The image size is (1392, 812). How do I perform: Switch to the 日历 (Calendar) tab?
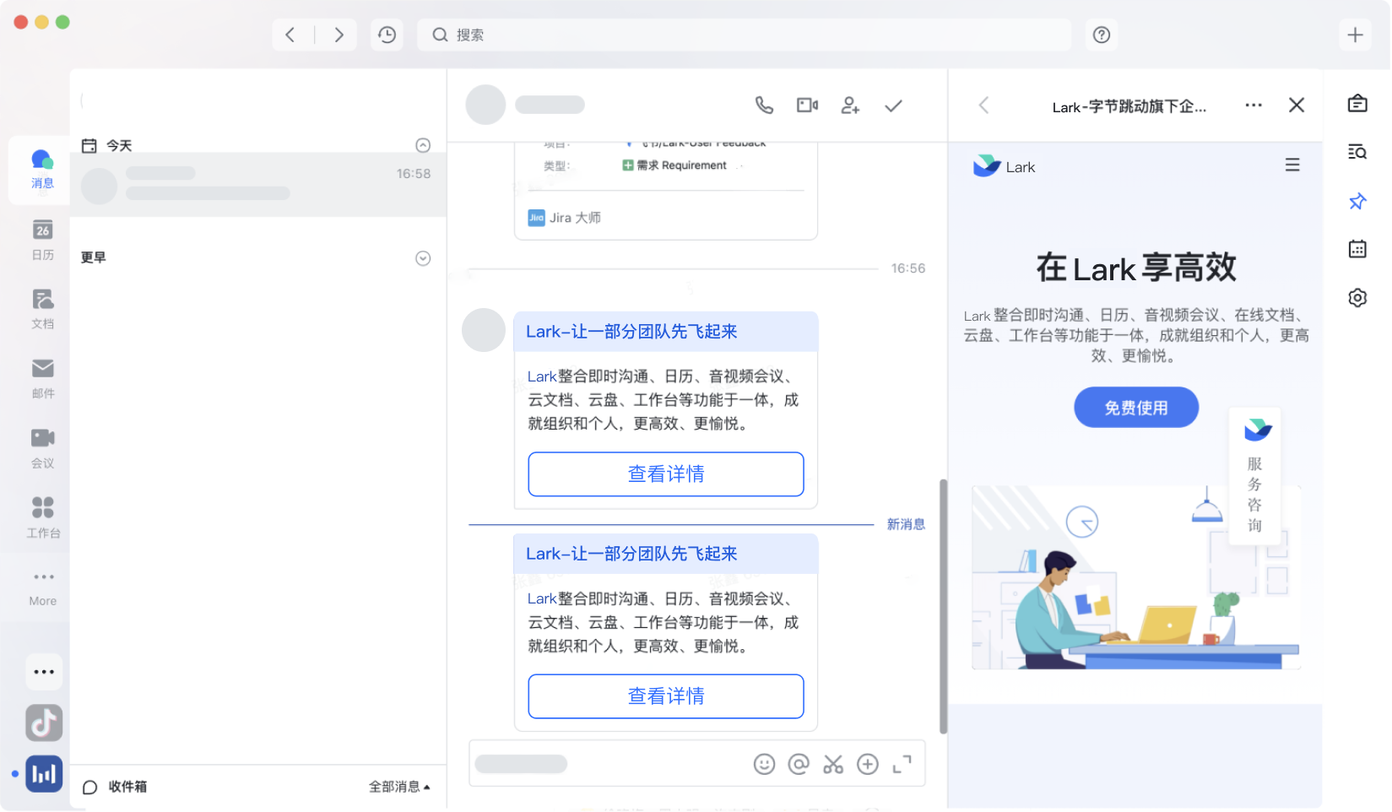pos(42,239)
